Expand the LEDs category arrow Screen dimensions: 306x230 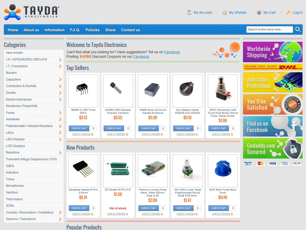60,133
